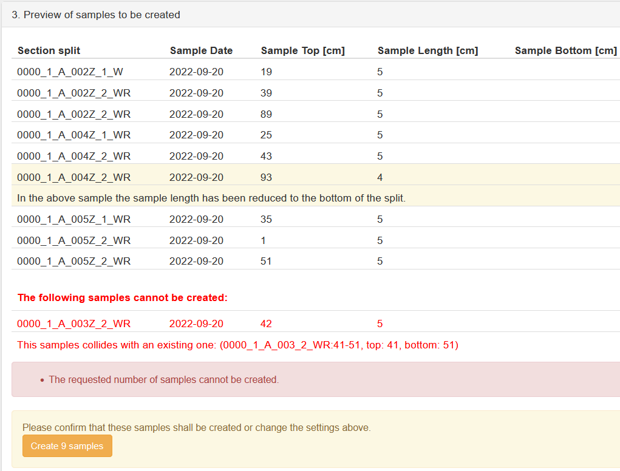Select the 0000_1_A_005Z_1_WR section split cell

pos(73,219)
